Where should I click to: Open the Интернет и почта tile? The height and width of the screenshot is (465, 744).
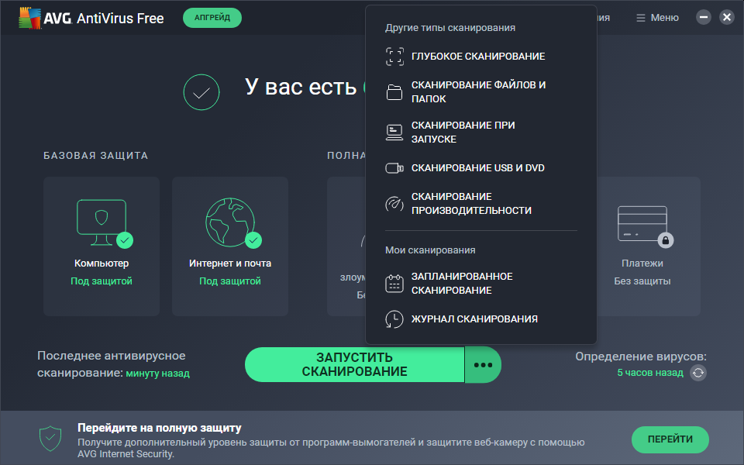coord(230,246)
